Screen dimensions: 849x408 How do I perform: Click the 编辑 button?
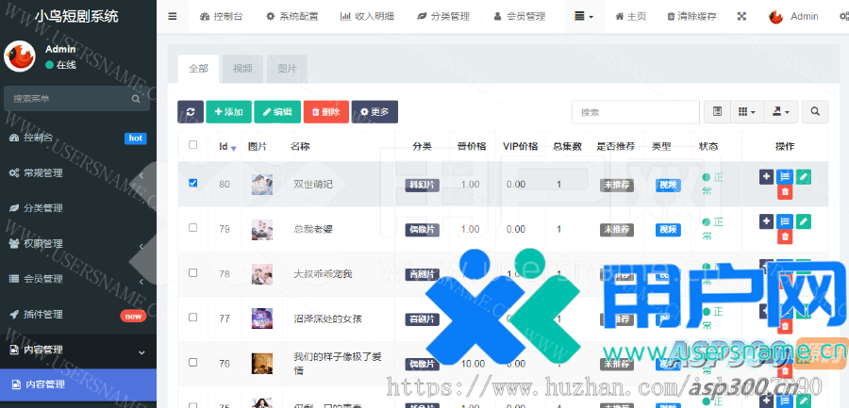pos(277,112)
